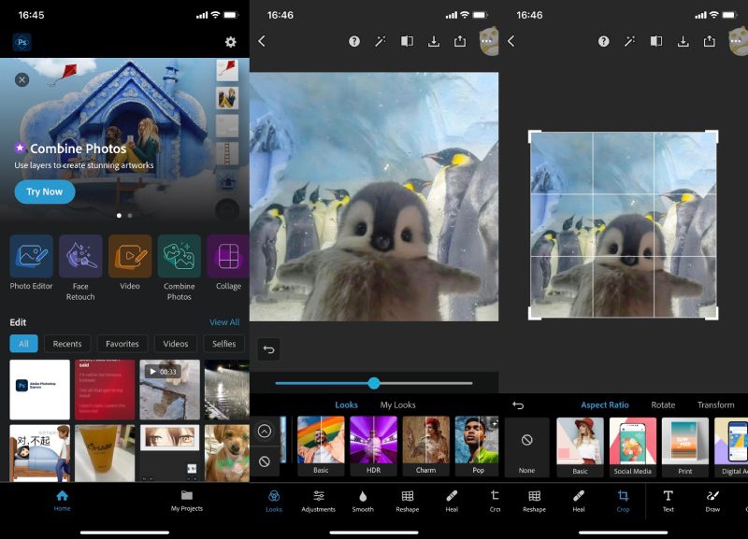This screenshot has width=748, height=539.
Task: Tap share icon in Looks editor screen
Action: pos(460,41)
